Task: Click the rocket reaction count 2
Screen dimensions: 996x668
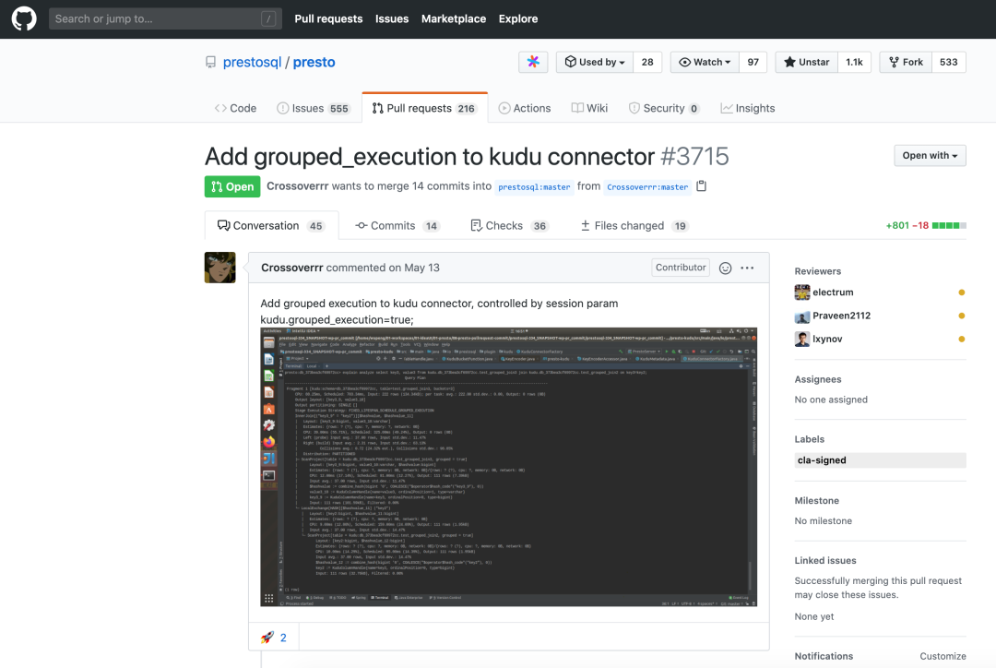Action: pos(283,638)
